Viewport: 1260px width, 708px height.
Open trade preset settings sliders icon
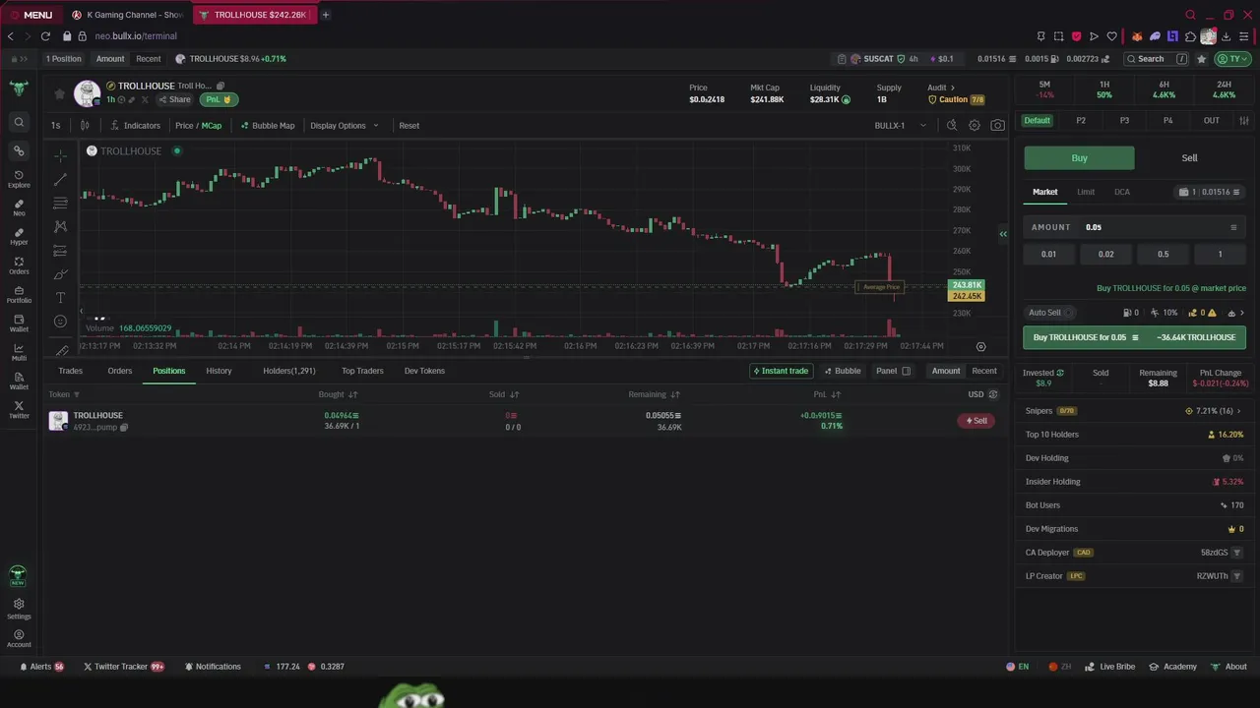[1244, 120]
